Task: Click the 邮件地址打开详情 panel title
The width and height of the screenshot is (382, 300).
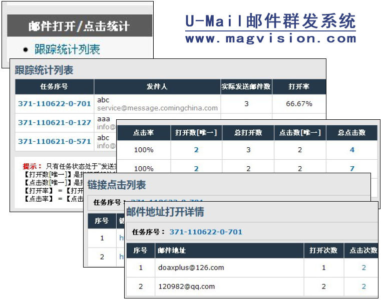Action: (x=165, y=212)
